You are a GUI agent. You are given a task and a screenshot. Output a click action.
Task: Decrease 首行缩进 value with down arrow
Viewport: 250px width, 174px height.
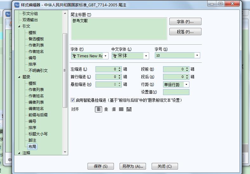(119, 78)
